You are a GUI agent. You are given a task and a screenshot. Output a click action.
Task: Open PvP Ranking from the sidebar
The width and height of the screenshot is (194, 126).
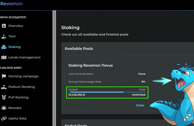[18, 97]
